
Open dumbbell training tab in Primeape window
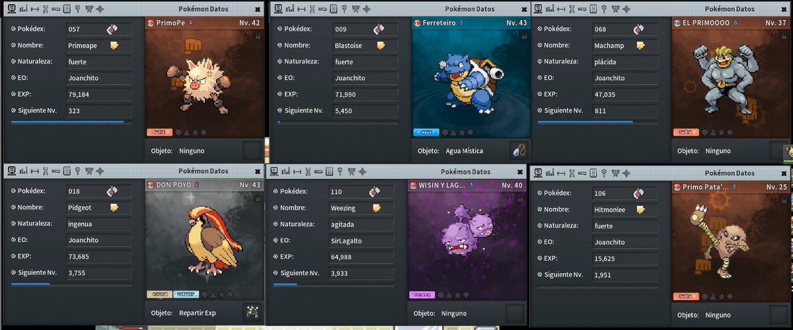point(34,9)
